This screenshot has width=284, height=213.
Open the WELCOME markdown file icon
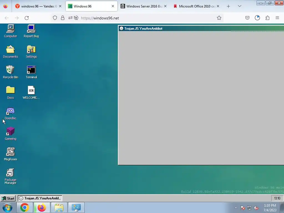tap(31, 93)
